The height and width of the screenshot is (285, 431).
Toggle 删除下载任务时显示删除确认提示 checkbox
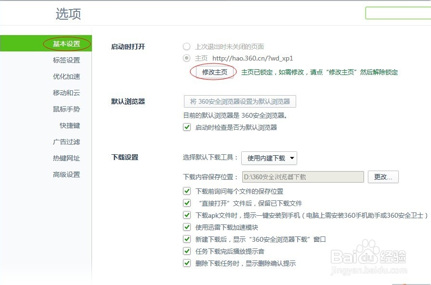pyautogui.click(x=187, y=263)
